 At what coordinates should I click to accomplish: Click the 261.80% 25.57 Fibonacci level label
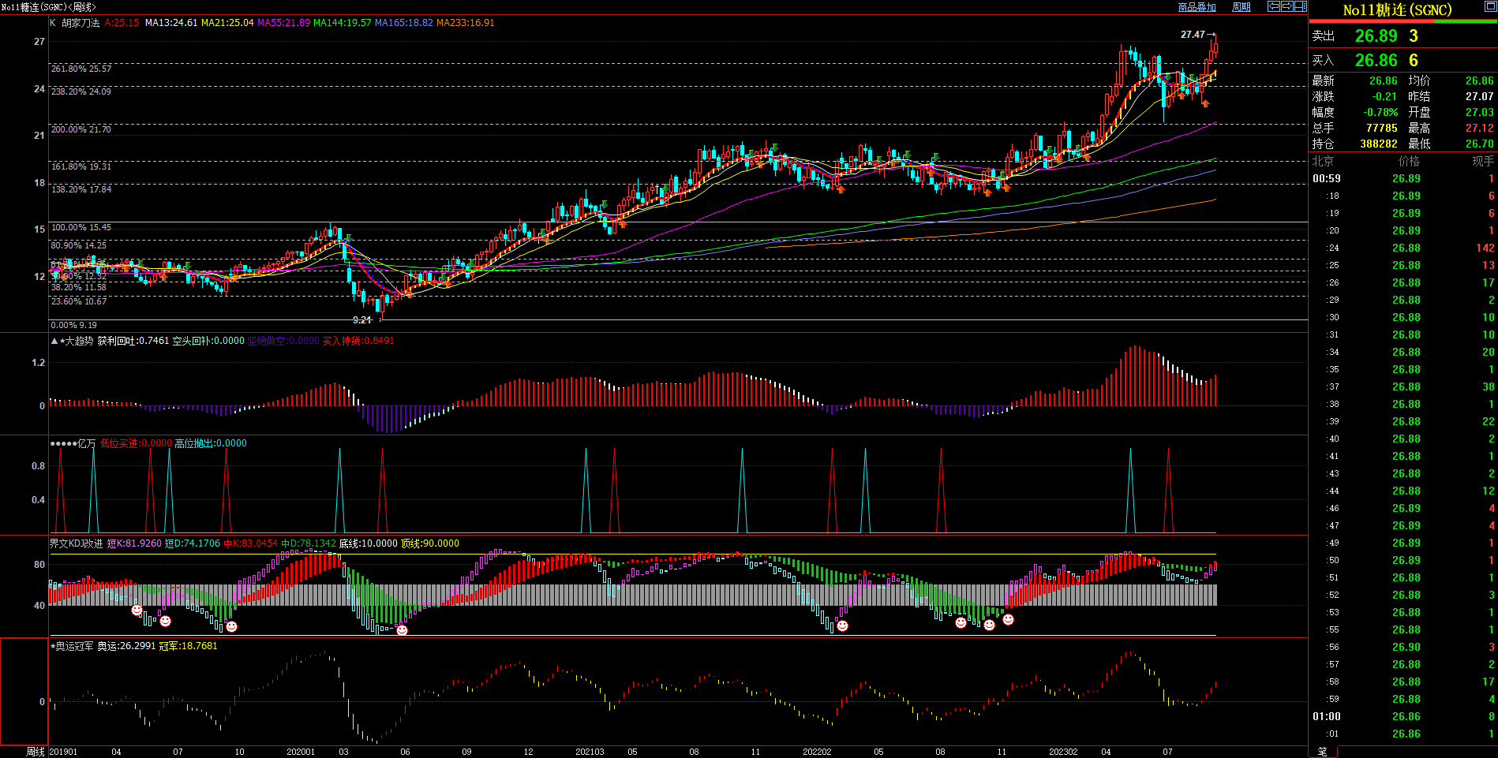(81, 69)
